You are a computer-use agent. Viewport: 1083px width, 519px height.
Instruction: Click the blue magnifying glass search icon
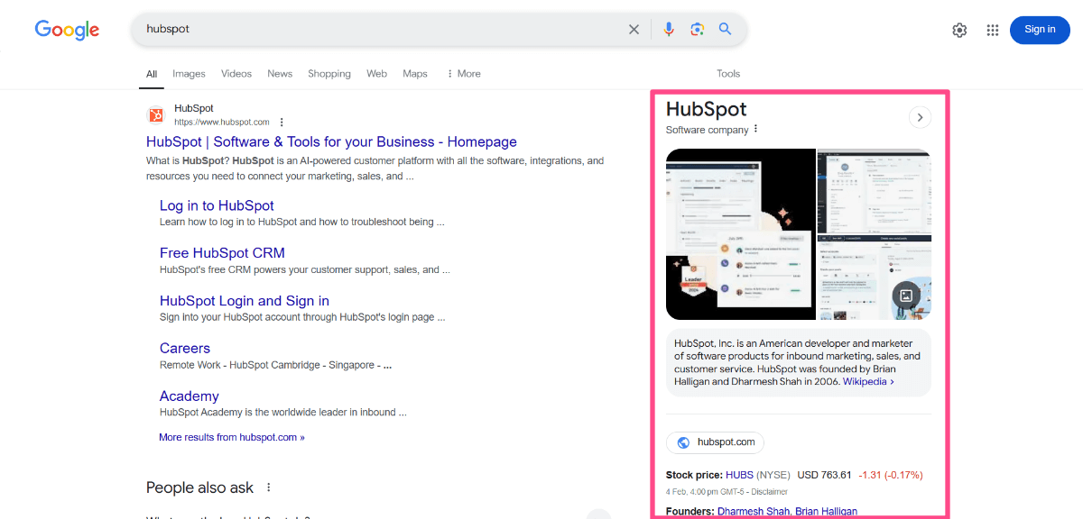(725, 29)
